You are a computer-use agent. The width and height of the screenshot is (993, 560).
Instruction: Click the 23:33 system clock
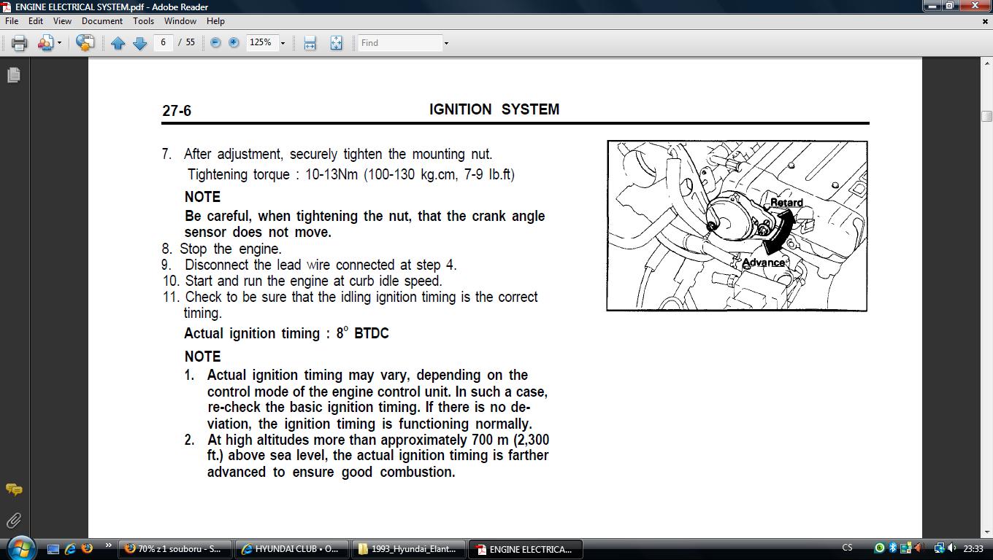973,548
